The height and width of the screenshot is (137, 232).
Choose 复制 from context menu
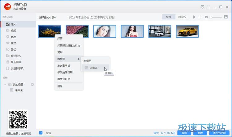[69, 52]
